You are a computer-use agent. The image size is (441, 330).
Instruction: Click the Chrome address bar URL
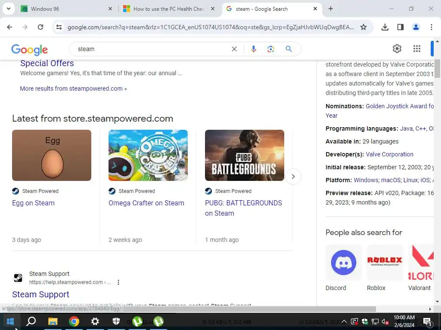coord(211,27)
